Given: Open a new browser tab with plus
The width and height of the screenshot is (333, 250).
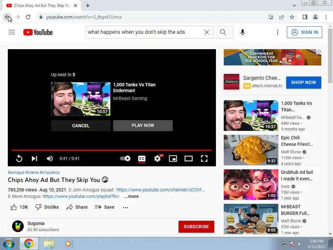Looking at the screenshot, I should click(88, 6).
